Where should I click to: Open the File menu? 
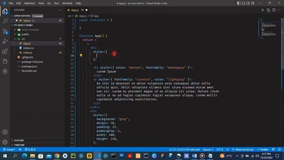[11, 3]
